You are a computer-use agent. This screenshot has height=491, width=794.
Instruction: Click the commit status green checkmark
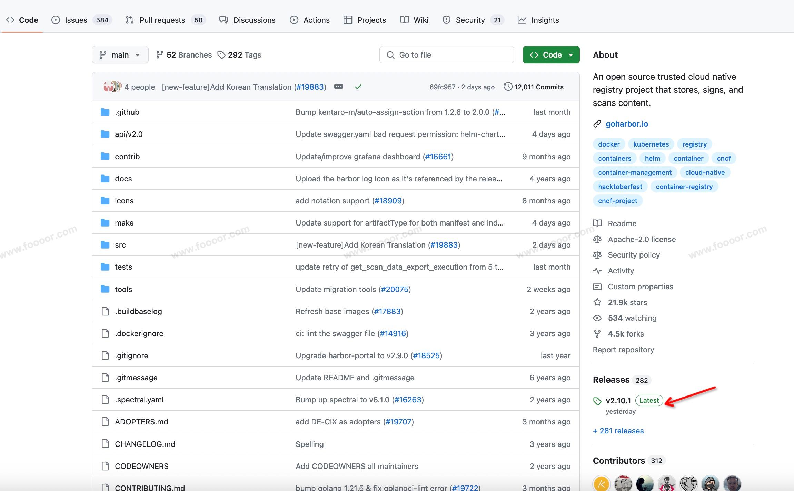(358, 87)
